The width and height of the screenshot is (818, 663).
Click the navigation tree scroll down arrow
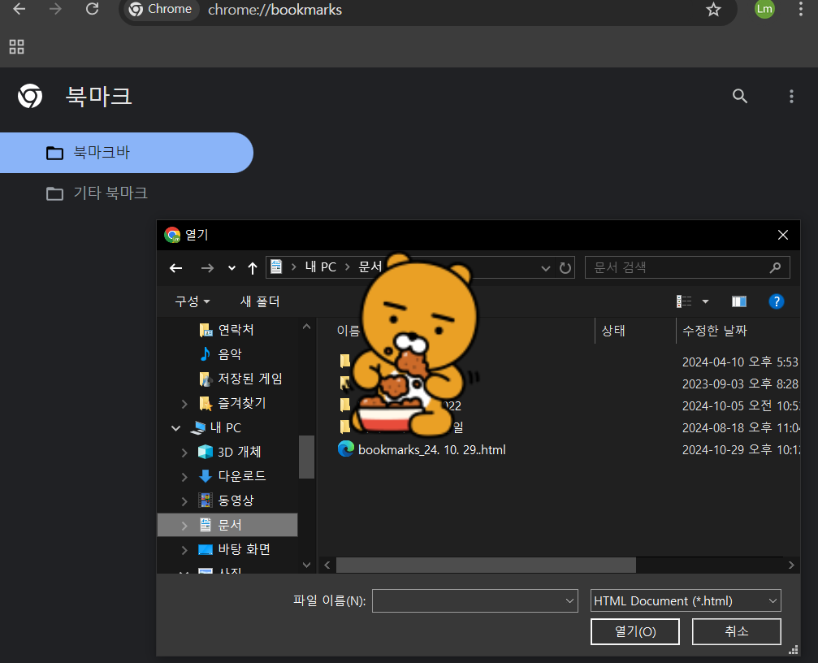(x=306, y=565)
